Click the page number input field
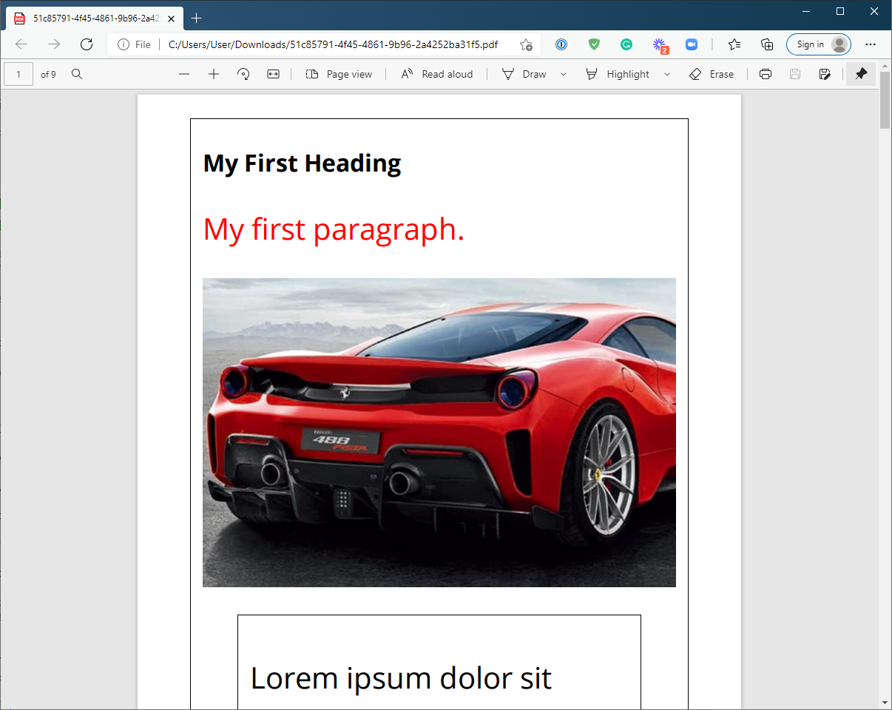The image size is (892, 710). point(18,74)
